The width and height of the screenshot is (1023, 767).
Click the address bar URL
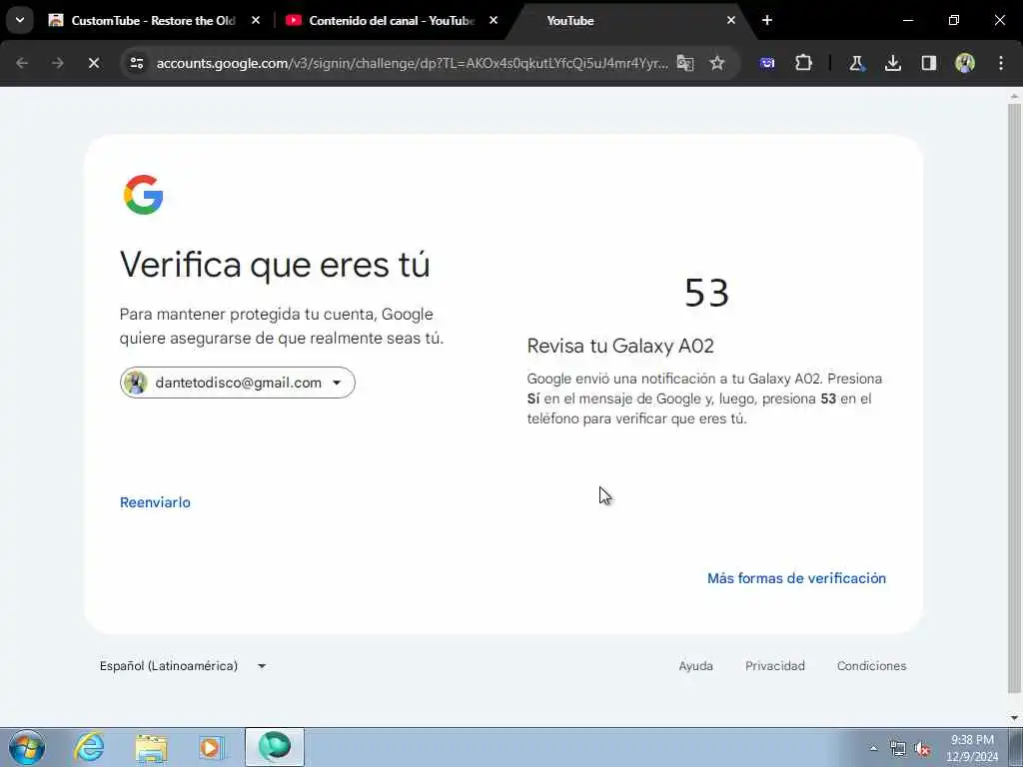coord(412,63)
